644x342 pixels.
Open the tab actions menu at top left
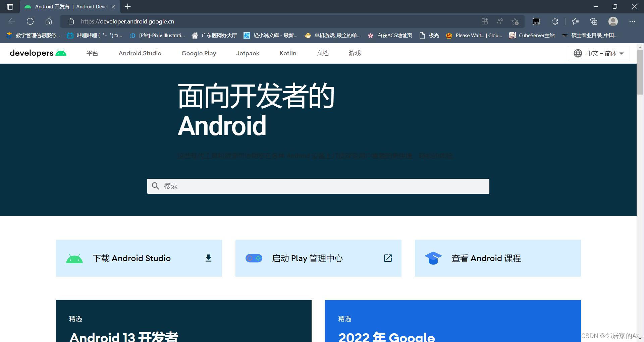point(10,6)
